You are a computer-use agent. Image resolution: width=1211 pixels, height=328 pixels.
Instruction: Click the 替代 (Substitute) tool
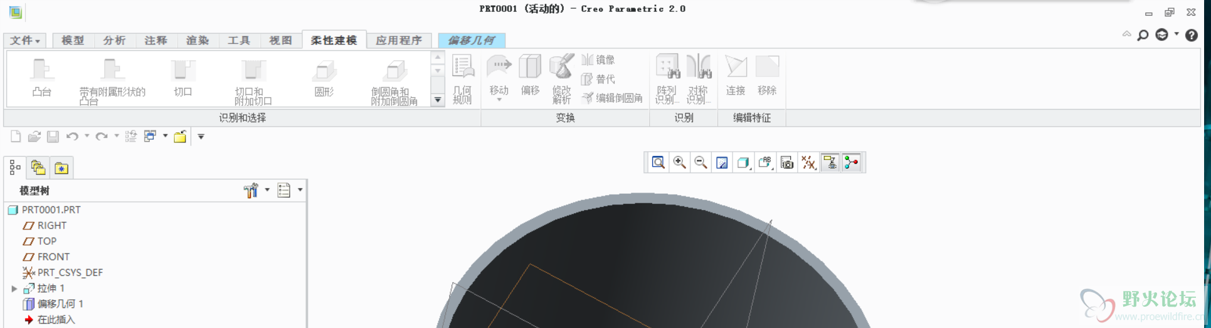[x=598, y=79]
